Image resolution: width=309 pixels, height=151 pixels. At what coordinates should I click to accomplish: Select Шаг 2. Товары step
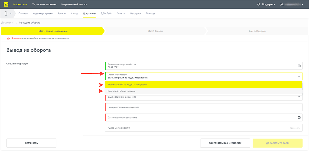point(155,31)
